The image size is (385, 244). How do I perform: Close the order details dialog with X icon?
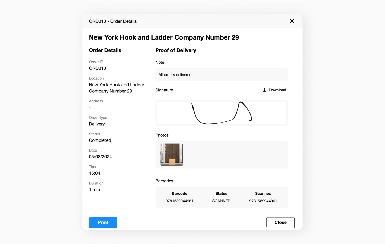[292, 21]
